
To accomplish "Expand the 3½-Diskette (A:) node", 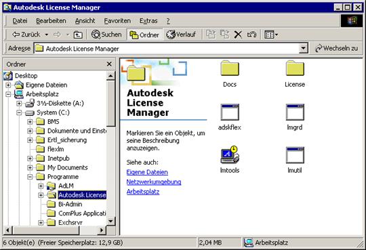I will coord(19,103).
